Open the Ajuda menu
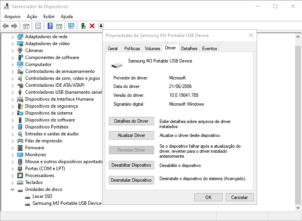 67,17
